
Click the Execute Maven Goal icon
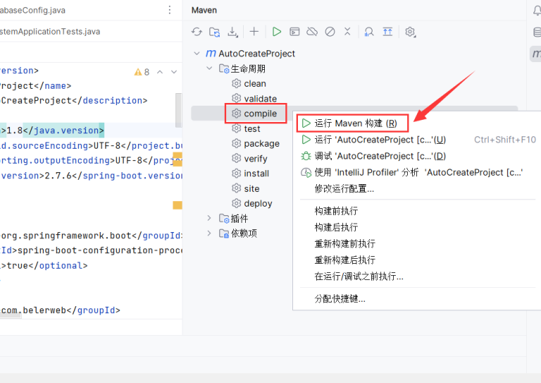pyautogui.click(x=294, y=32)
